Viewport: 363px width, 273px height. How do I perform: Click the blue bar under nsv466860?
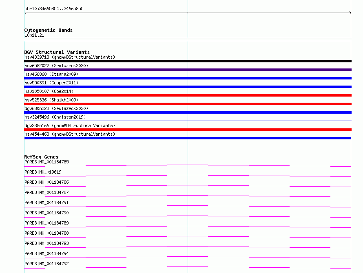[188, 78]
